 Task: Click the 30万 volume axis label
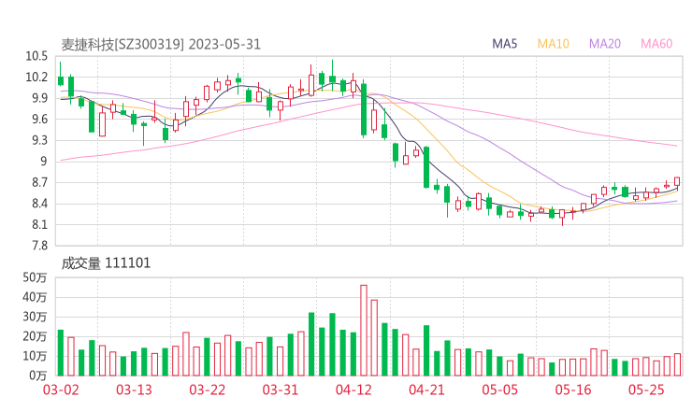click(x=35, y=317)
